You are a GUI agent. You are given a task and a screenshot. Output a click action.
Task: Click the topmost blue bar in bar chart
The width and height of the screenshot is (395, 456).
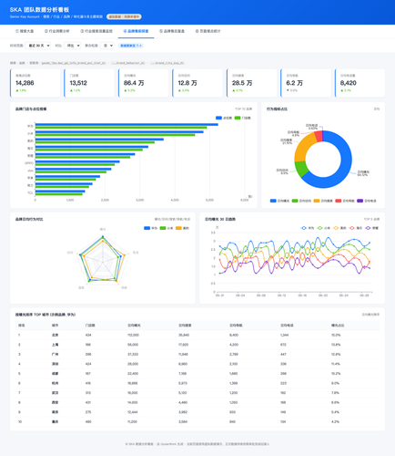(x=127, y=124)
